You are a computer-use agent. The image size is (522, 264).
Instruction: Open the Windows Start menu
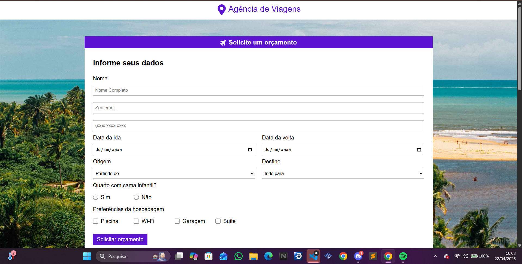87,256
